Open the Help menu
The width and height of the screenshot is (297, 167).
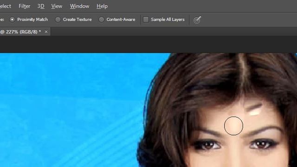pos(102,6)
